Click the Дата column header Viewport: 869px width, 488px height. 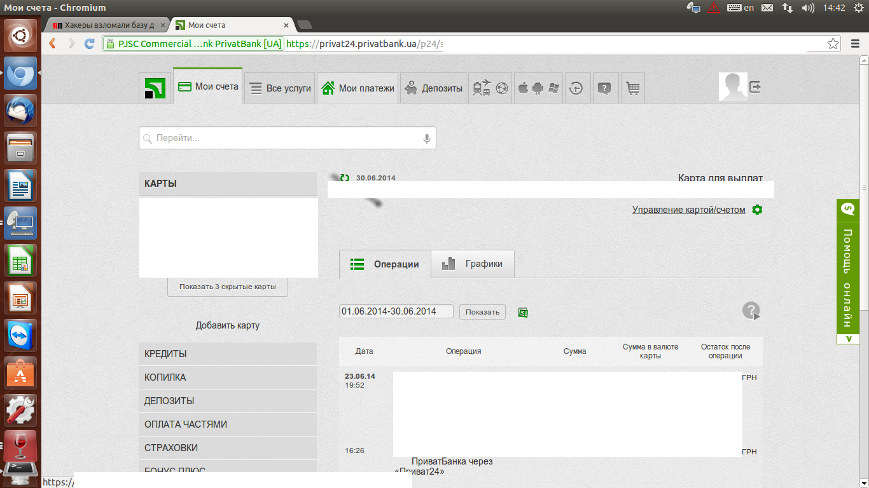[365, 351]
